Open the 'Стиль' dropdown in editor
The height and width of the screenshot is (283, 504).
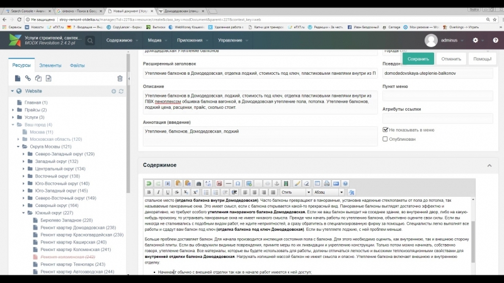click(295, 192)
